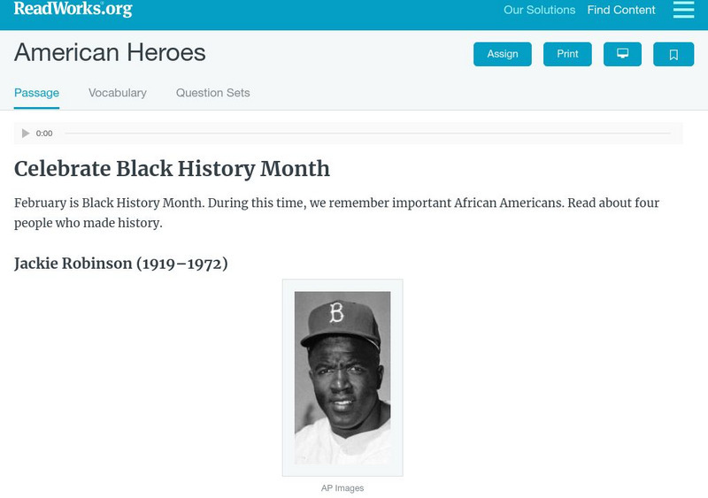The image size is (708, 498).
Task: Click the intro paragraph about February
Action: 336,212
